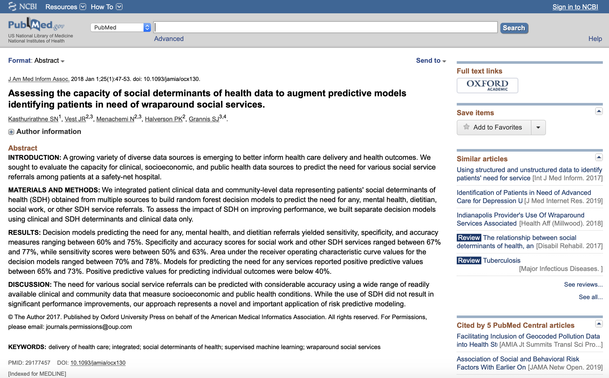
Task: Click See reviews link
Action: pos(583,284)
